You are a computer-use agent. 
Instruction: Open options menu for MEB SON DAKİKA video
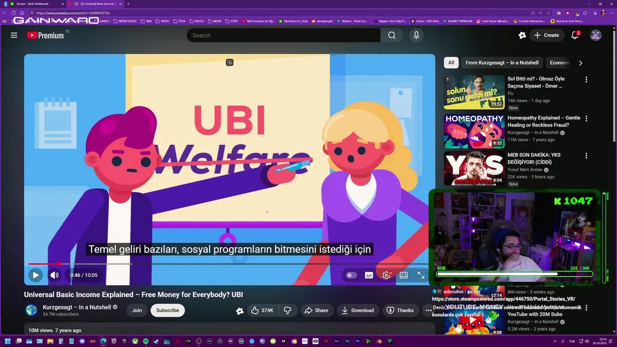[586, 156]
